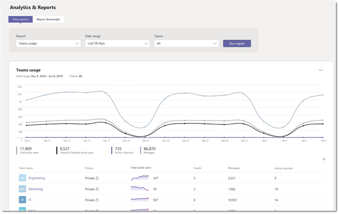Click the Engineering team EN avatar

[22, 178]
